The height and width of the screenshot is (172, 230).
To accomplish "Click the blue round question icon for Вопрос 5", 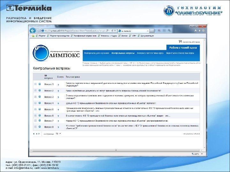I will click(40, 109).
